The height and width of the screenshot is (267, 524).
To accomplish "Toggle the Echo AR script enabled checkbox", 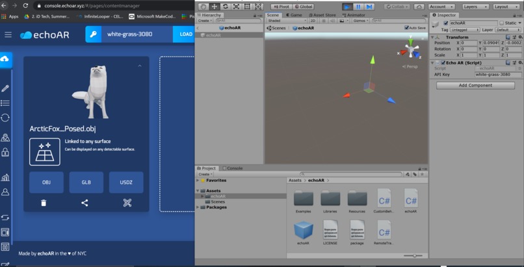I will (443, 63).
